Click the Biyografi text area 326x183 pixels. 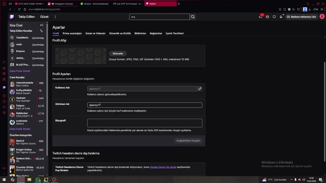[145, 123]
